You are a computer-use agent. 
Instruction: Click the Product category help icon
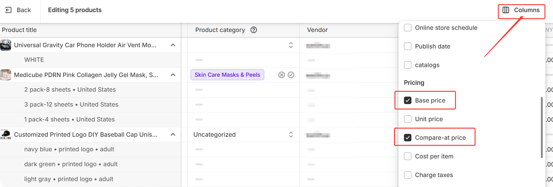click(x=254, y=30)
